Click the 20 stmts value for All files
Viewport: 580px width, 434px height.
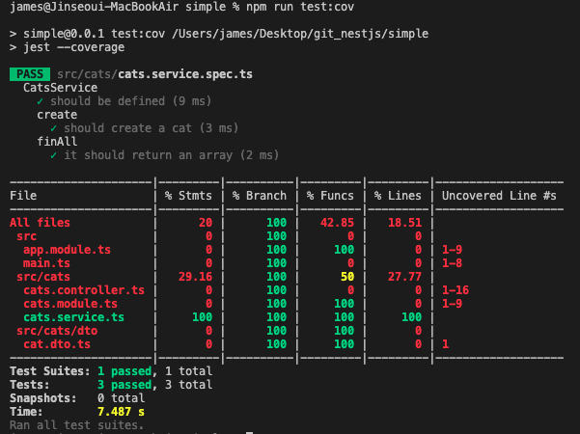click(x=206, y=223)
